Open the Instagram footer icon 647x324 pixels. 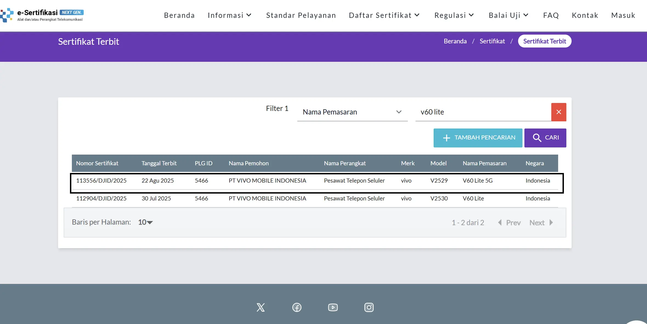(369, 307)
